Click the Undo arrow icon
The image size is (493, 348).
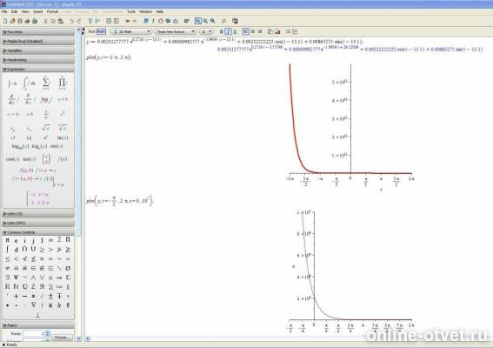[x=71, y=21]
